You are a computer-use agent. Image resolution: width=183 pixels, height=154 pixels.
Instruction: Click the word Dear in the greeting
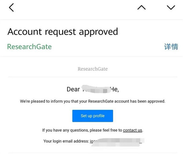click(73, 89)
